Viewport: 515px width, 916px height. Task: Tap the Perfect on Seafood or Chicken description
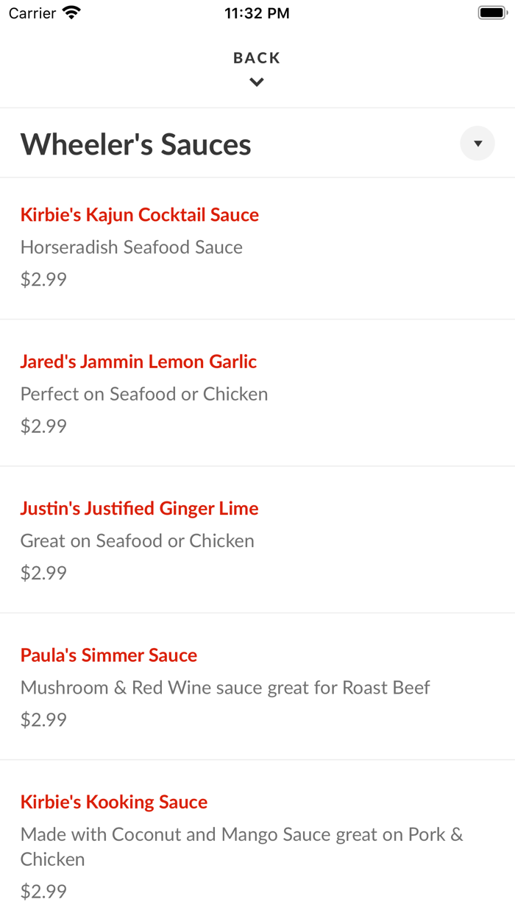[144, 394]
